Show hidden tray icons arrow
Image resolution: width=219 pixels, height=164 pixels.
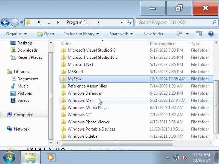(x=168, y=158)
